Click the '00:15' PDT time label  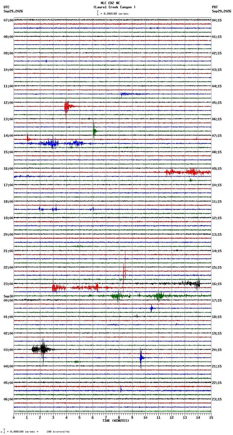coord(217,20)
